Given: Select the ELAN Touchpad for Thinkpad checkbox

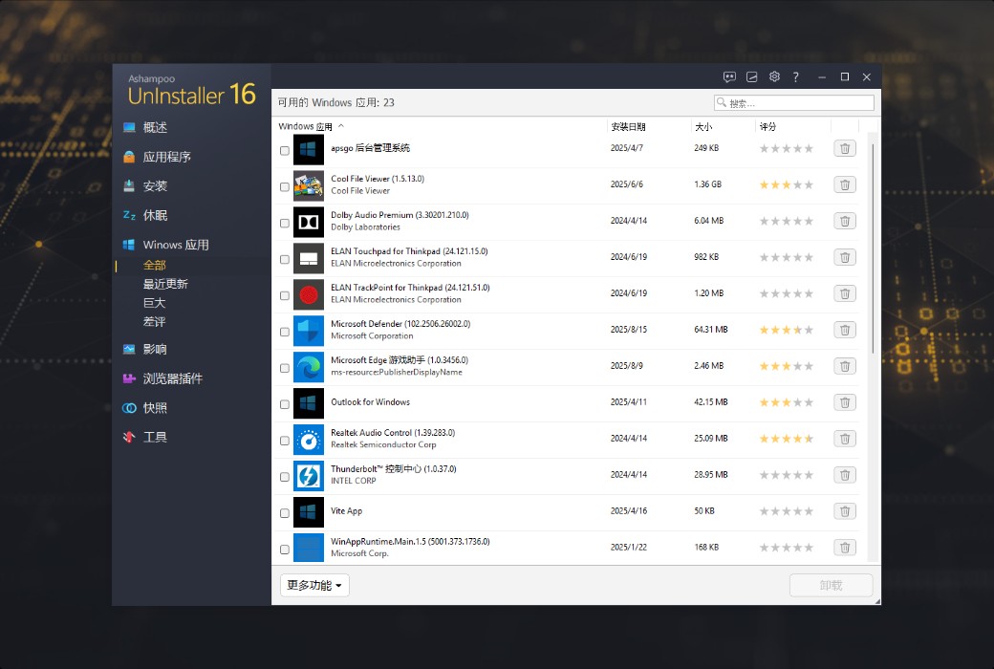Looking at the screenshot, I should tap(285, 259).
